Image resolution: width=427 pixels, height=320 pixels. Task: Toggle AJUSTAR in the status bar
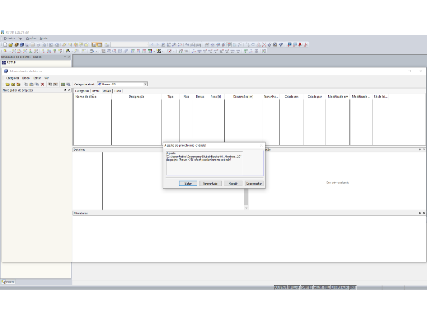(x=280, y=287)
